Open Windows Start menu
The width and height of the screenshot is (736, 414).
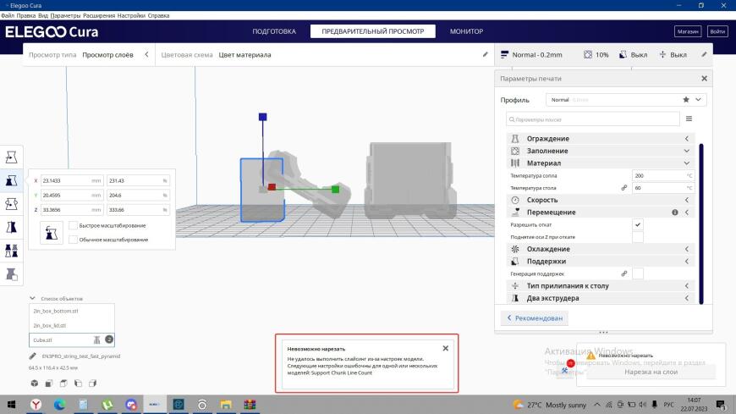coord(11,405)
